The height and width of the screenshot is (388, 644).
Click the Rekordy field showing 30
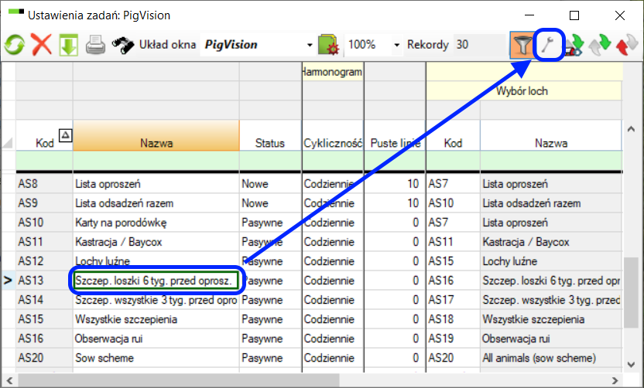tap(479, 45)
